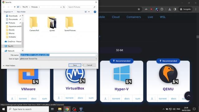Download the Hyper-V image via download icon

105,98
